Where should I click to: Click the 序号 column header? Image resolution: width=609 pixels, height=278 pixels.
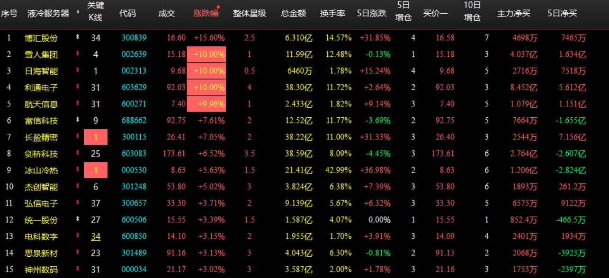pyautogui.click(x=9, y=13)
